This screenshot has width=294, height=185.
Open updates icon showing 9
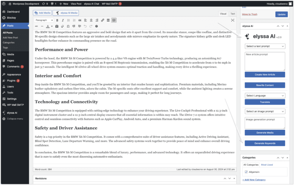45,3
